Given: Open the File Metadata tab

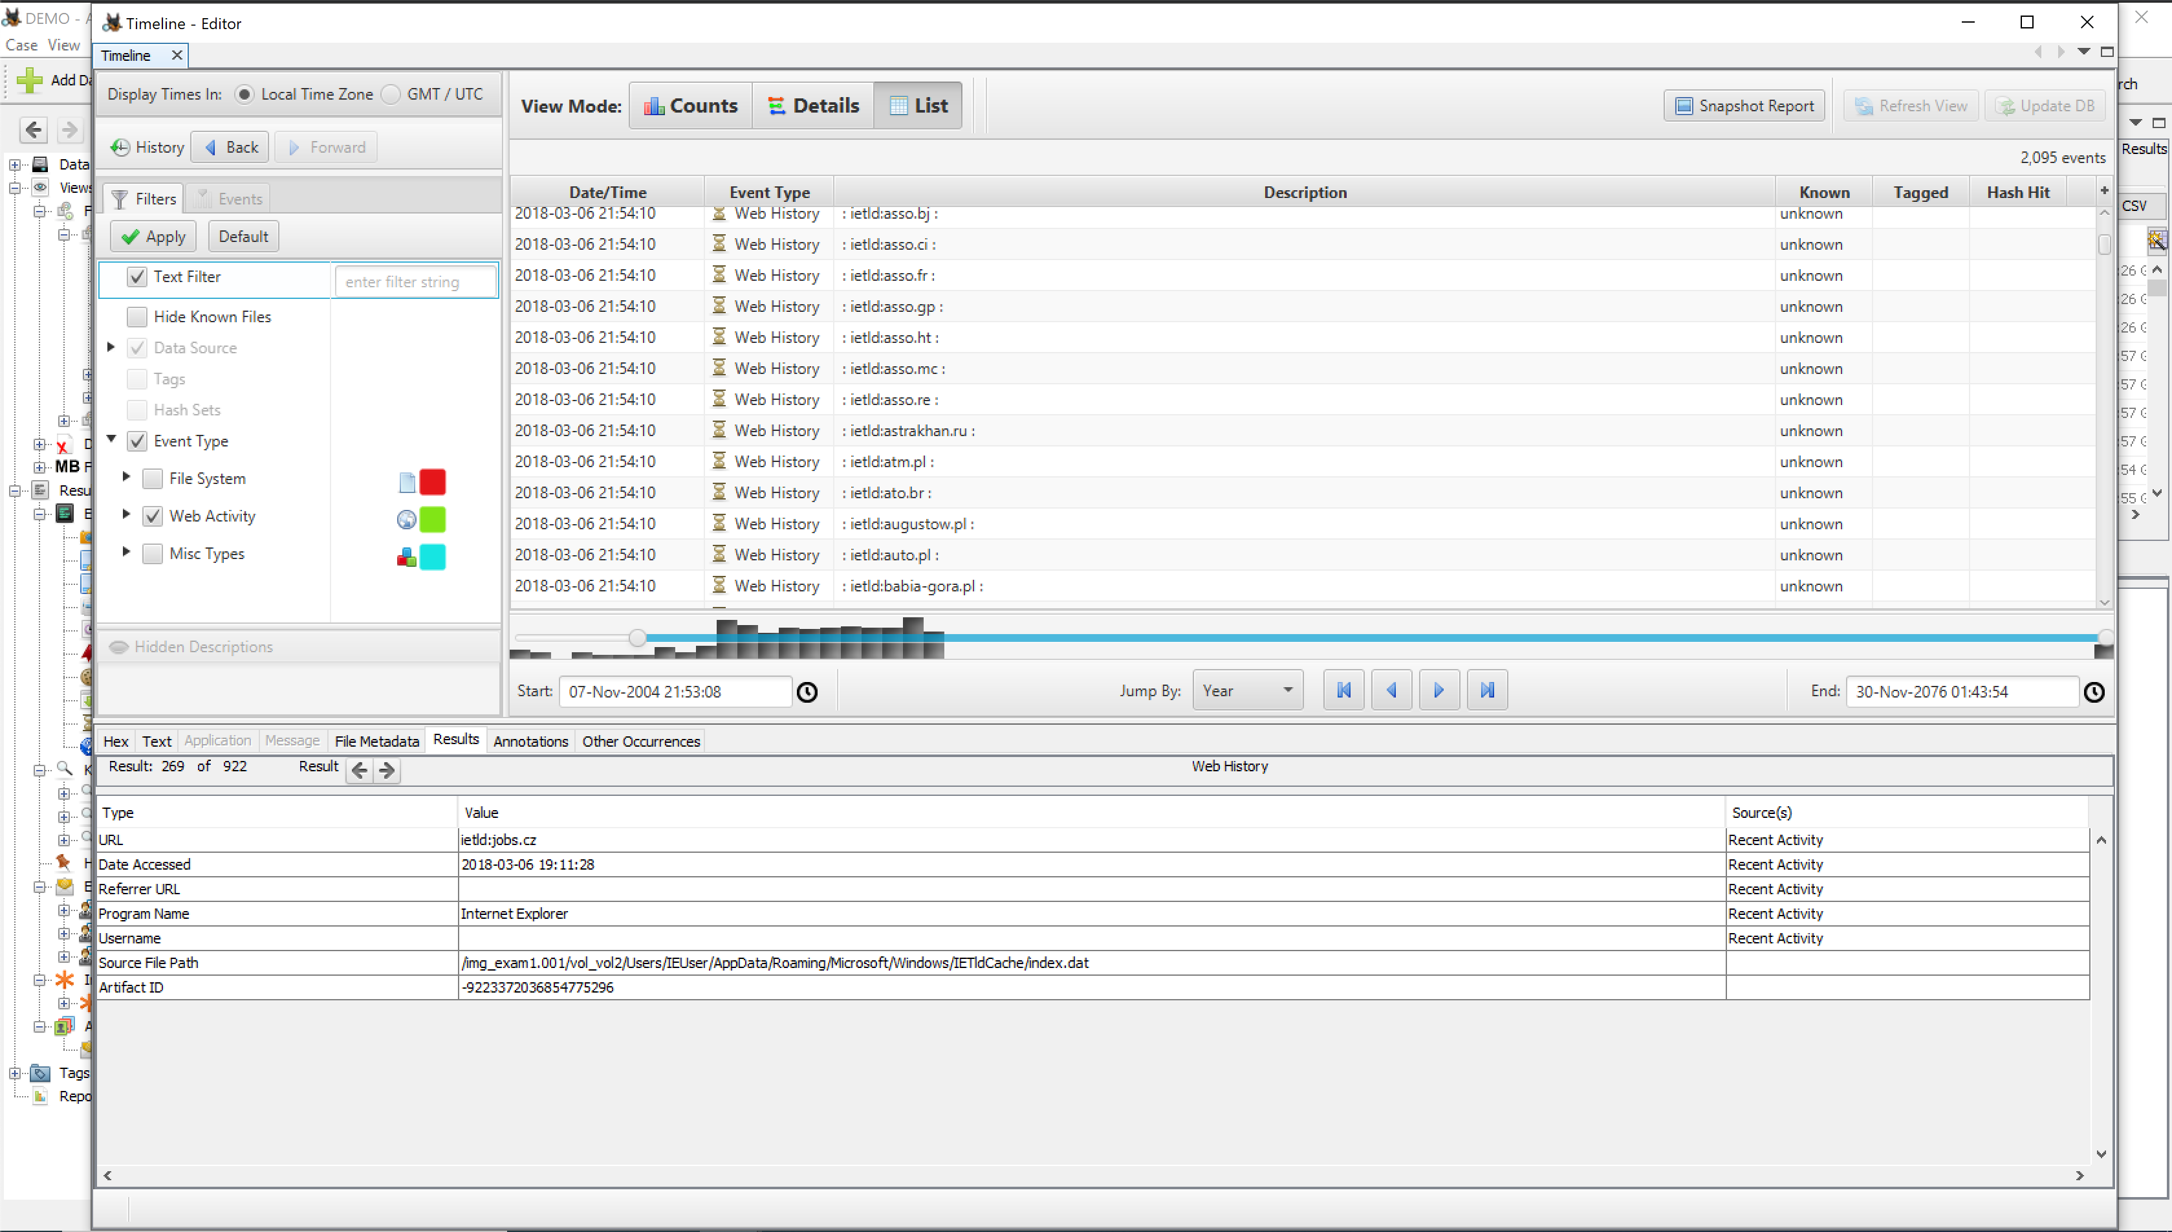Looking at the screenshot, I should (376, 742).
